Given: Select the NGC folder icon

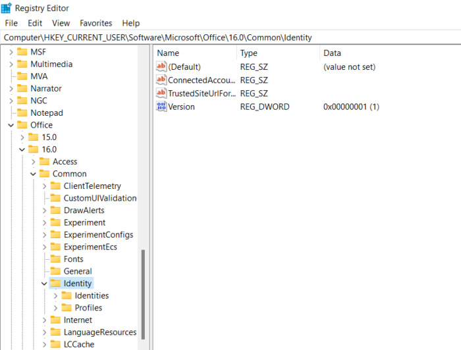Looking at the screenshot, I should [x=22, y=101].
